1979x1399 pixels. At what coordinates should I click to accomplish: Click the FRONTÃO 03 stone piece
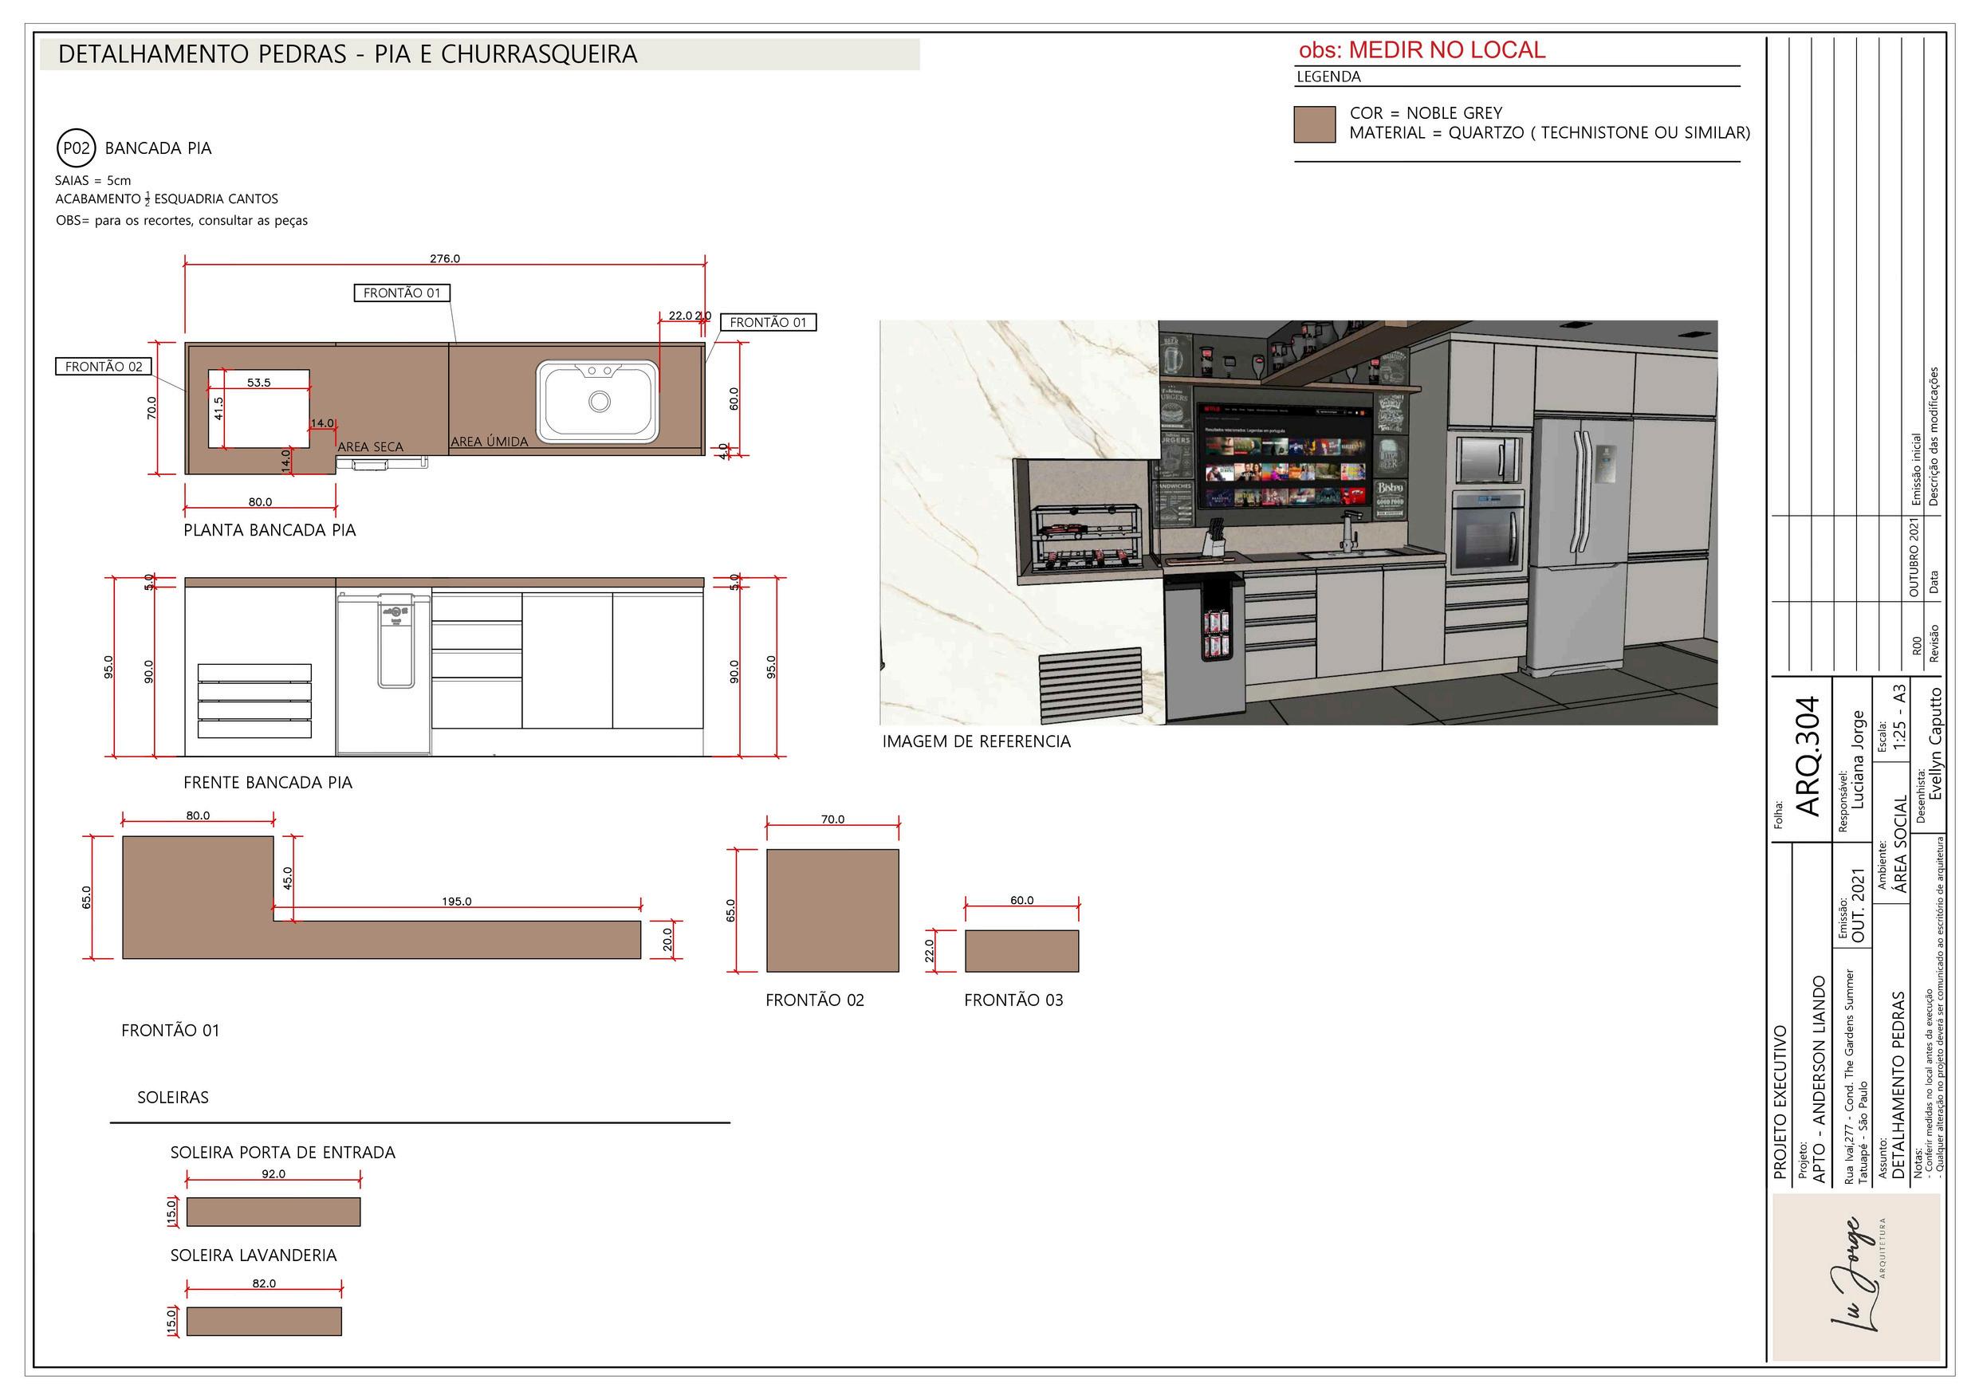pyautogui.click(x=1021, y=951)
